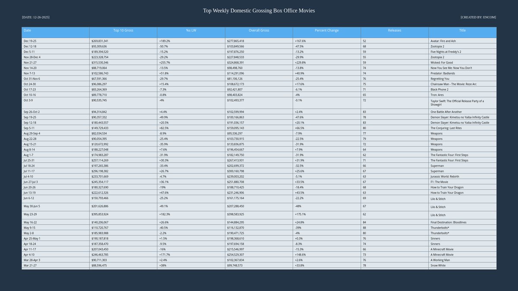Click the '[DATE: 12-26-2025]' label
Image resolution: width=518 pixels, height=291 pixels.
tap(36, 17)
